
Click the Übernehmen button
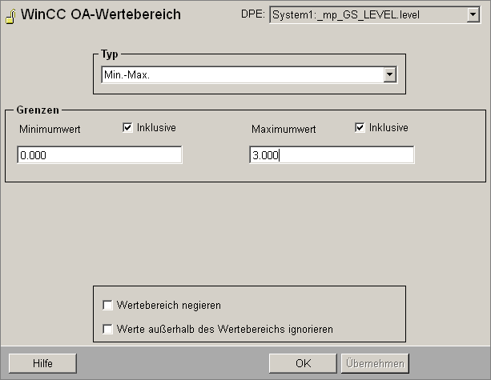(375, 363)
